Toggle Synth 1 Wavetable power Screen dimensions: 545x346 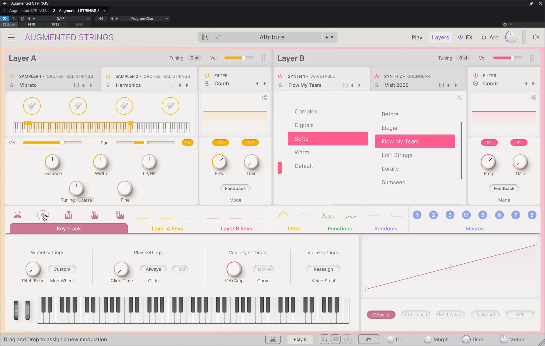[x=280, y=76]
